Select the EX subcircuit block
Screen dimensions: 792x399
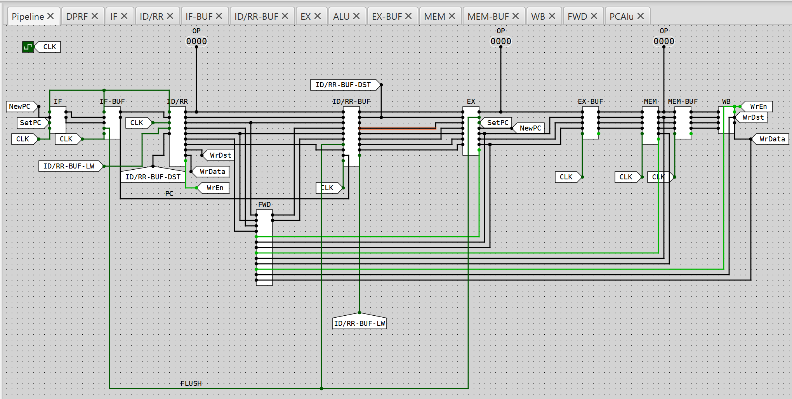click(x=471, y=131)
